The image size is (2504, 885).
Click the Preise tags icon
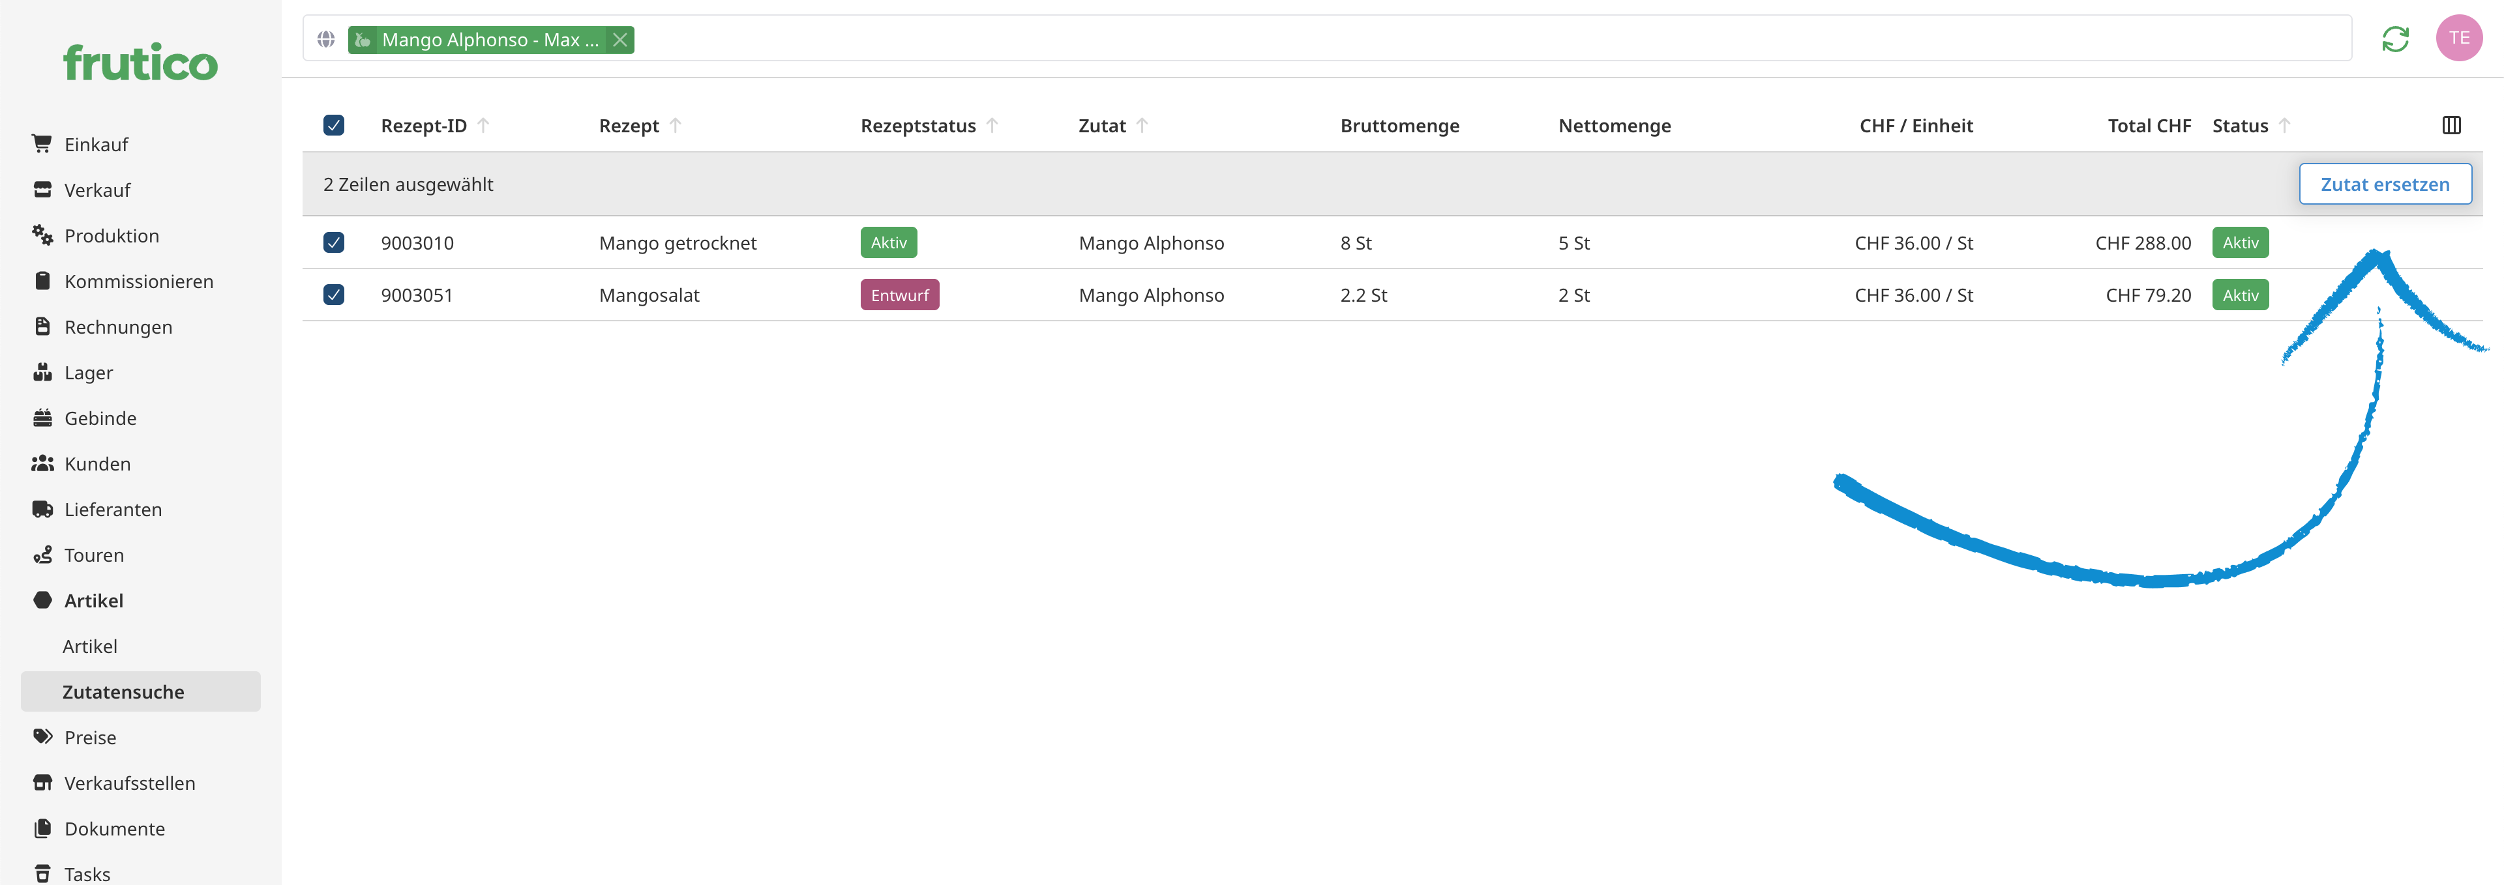[42, 736]
